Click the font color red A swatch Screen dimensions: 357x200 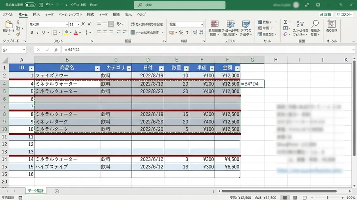point(76,33)
